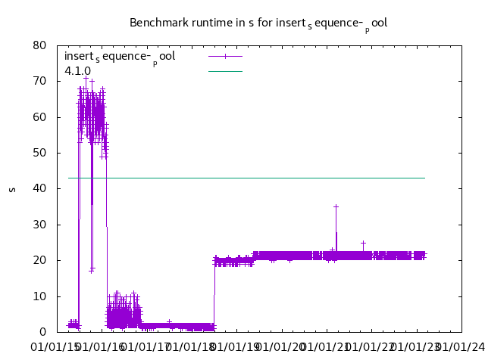Select the 4.1.0 legend label

pyautogui.click(x=77, y=71)
